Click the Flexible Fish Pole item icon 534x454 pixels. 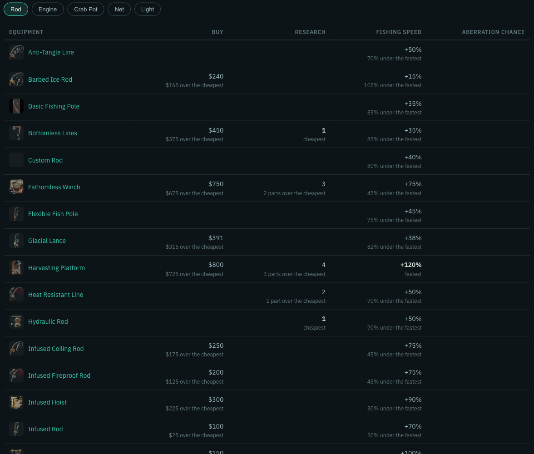pos(16,214)
